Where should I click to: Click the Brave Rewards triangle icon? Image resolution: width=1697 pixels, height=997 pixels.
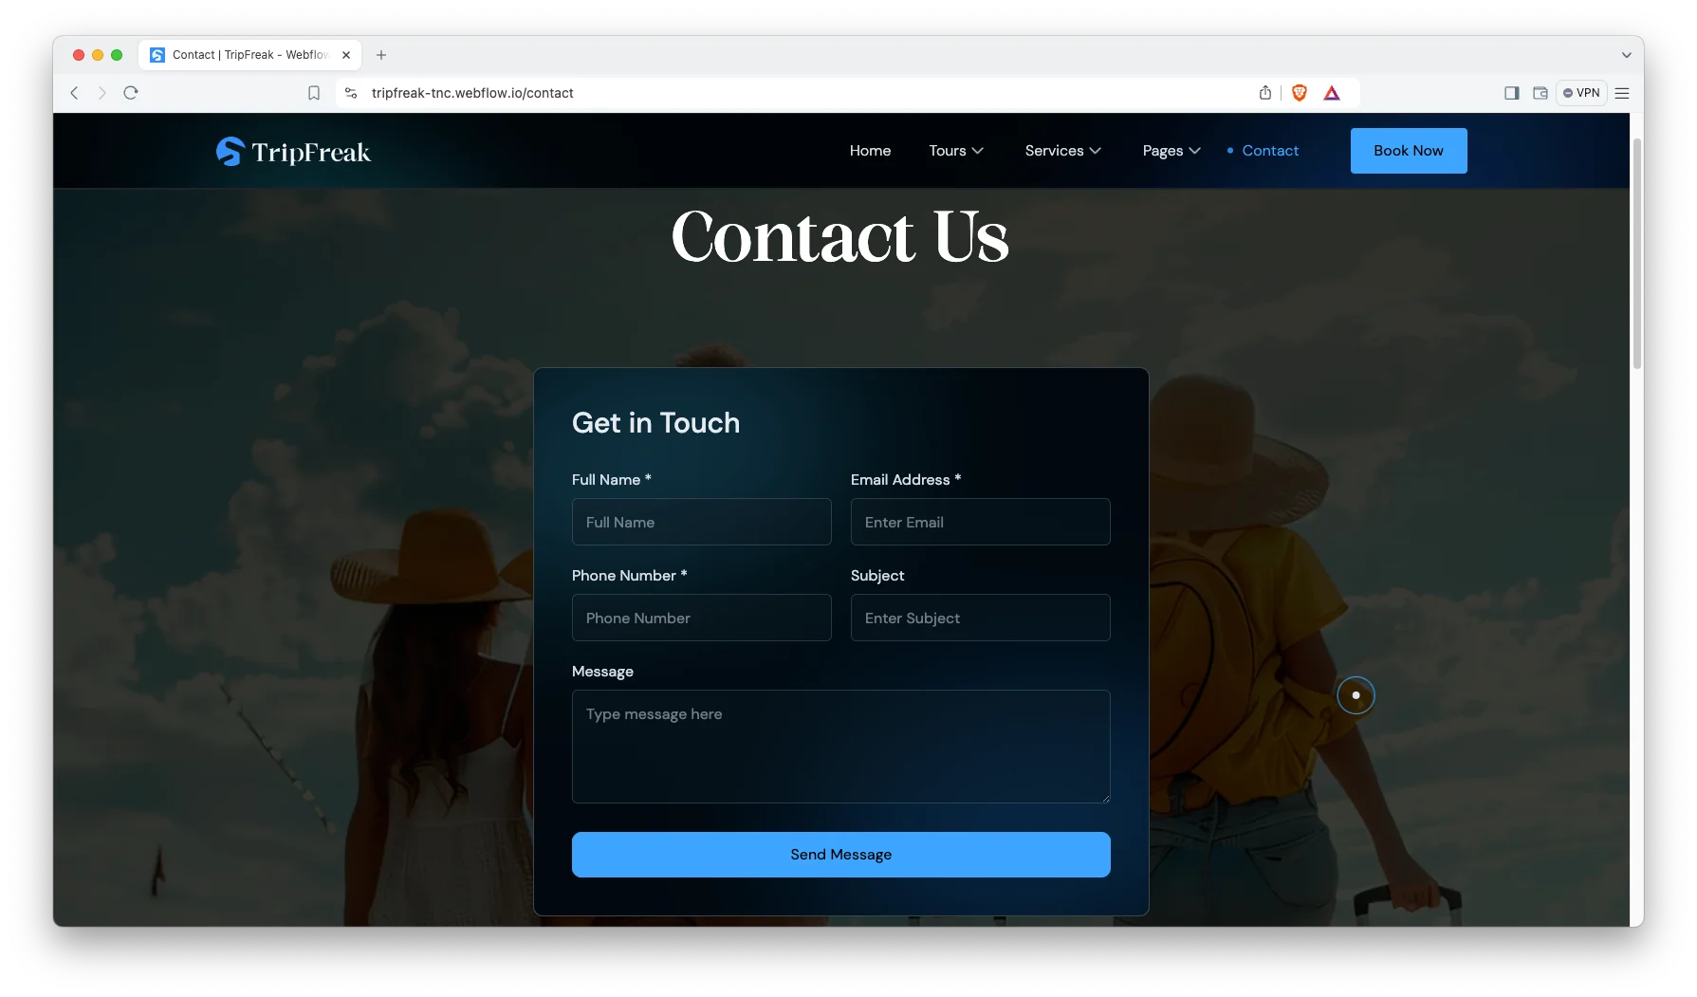tap(1332, 93)
